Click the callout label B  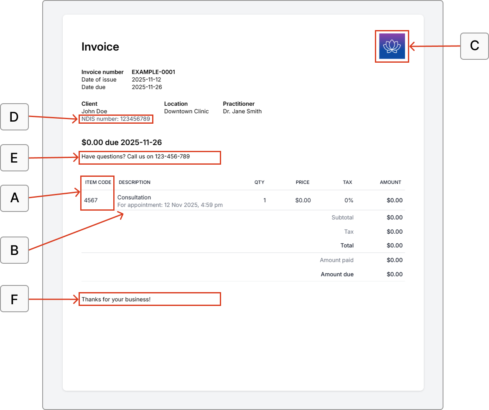pyautogui.click(x=14, y=250)
